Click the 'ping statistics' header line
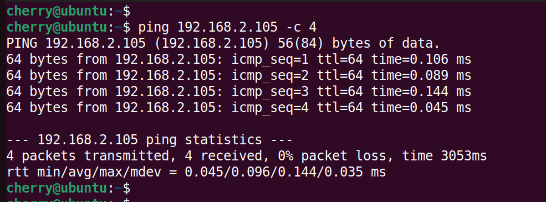 tap(149, 140)
